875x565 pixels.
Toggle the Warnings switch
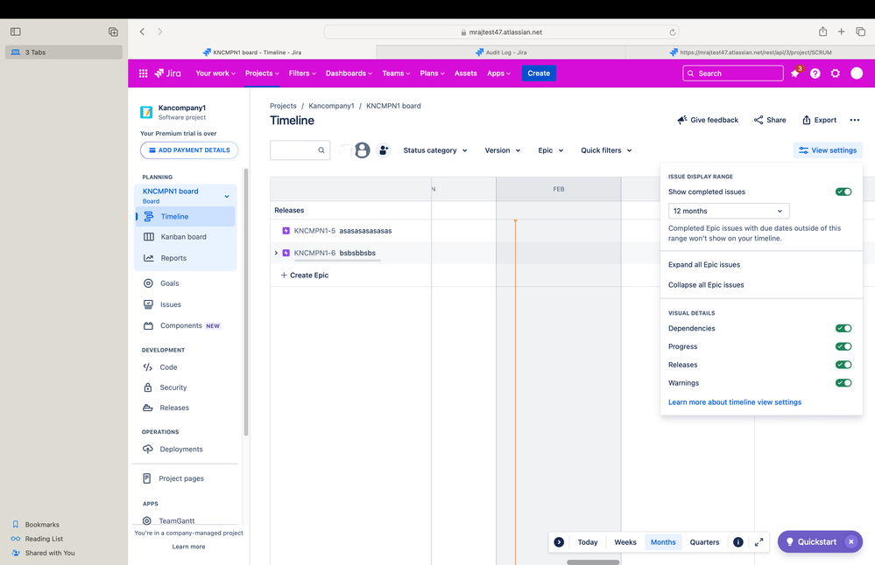[843, 383]
